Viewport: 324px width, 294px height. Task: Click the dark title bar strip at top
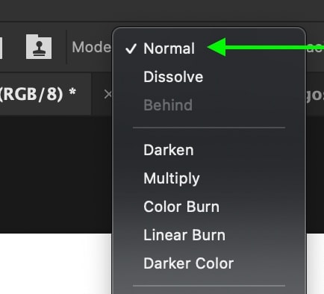point(162,10)
